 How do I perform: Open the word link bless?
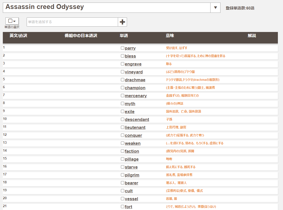(x=130, y=56)
